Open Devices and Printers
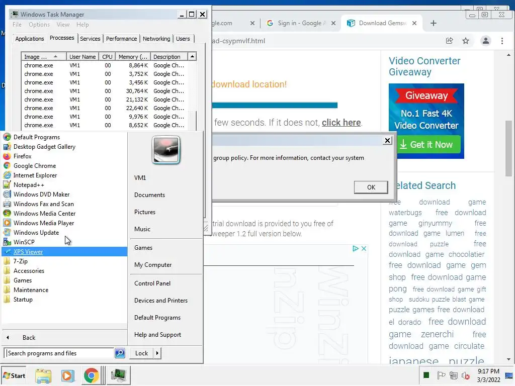This screenshot has width=515, height=386. (160, 301)
